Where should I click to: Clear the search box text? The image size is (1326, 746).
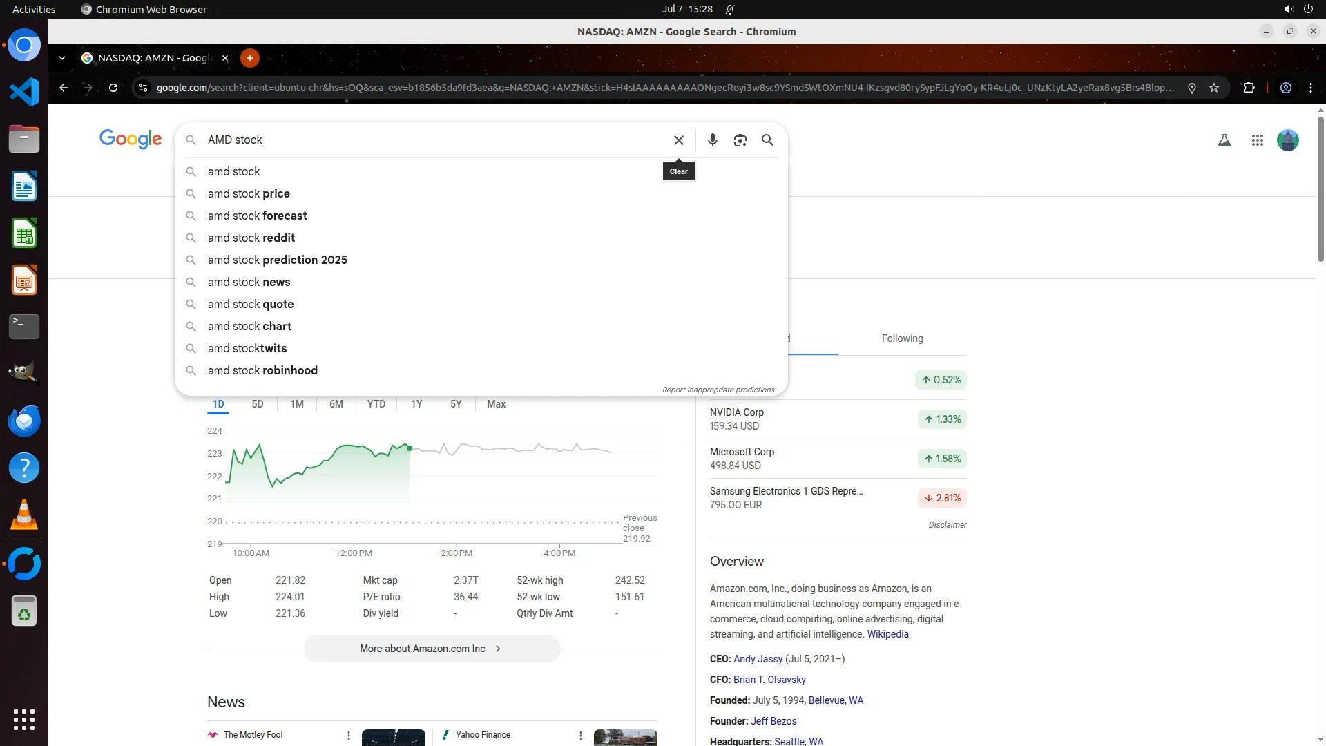point(678,140)
